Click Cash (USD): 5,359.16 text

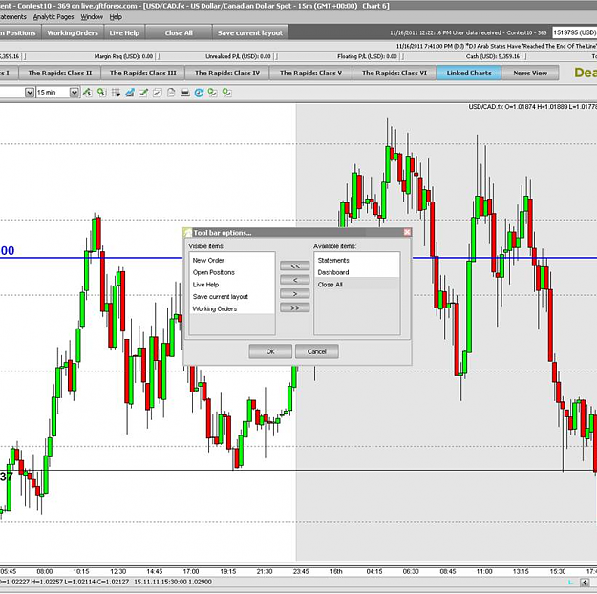[493, 56]
